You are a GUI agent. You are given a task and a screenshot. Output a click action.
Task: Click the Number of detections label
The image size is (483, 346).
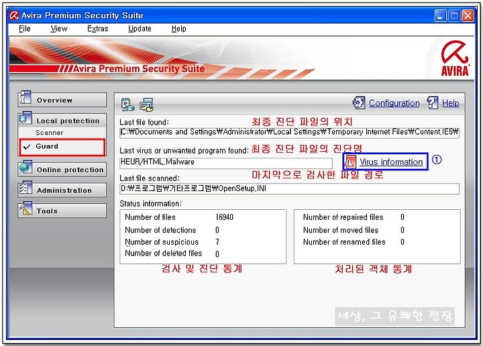(x=160, y=230)
